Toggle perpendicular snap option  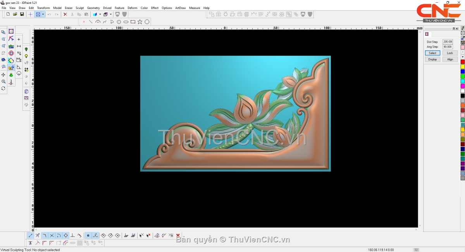[x=72, y=235]
